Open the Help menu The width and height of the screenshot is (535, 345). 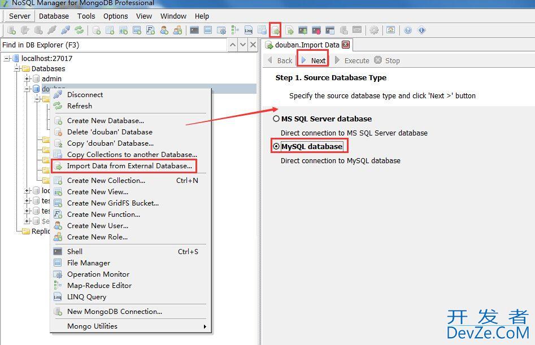(202, 16)
